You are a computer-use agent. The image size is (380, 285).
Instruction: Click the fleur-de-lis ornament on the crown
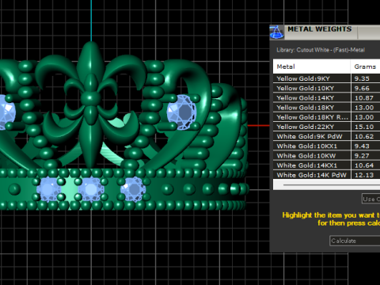91,105
